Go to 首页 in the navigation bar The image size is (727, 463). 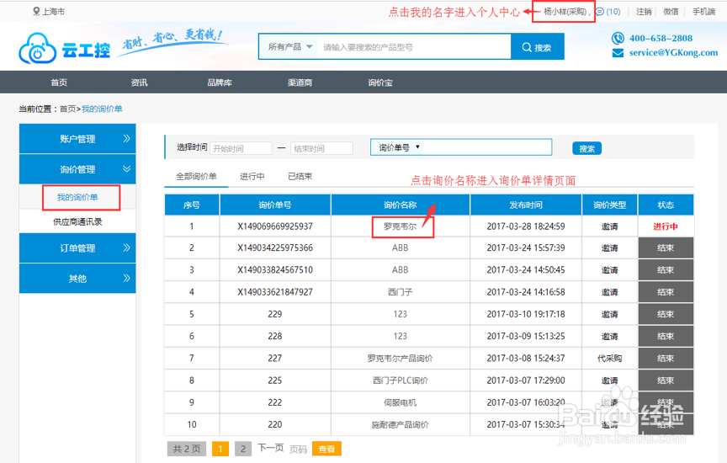point(59,82)
